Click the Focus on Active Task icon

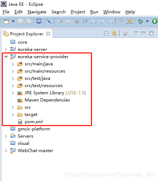[x=125, y=34]
